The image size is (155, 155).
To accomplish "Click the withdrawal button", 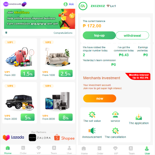I will [132, 35].
